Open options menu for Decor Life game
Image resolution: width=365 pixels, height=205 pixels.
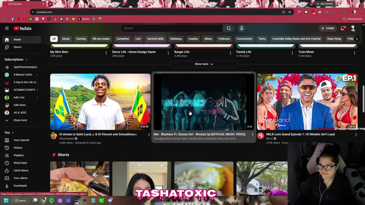point(168,53)
